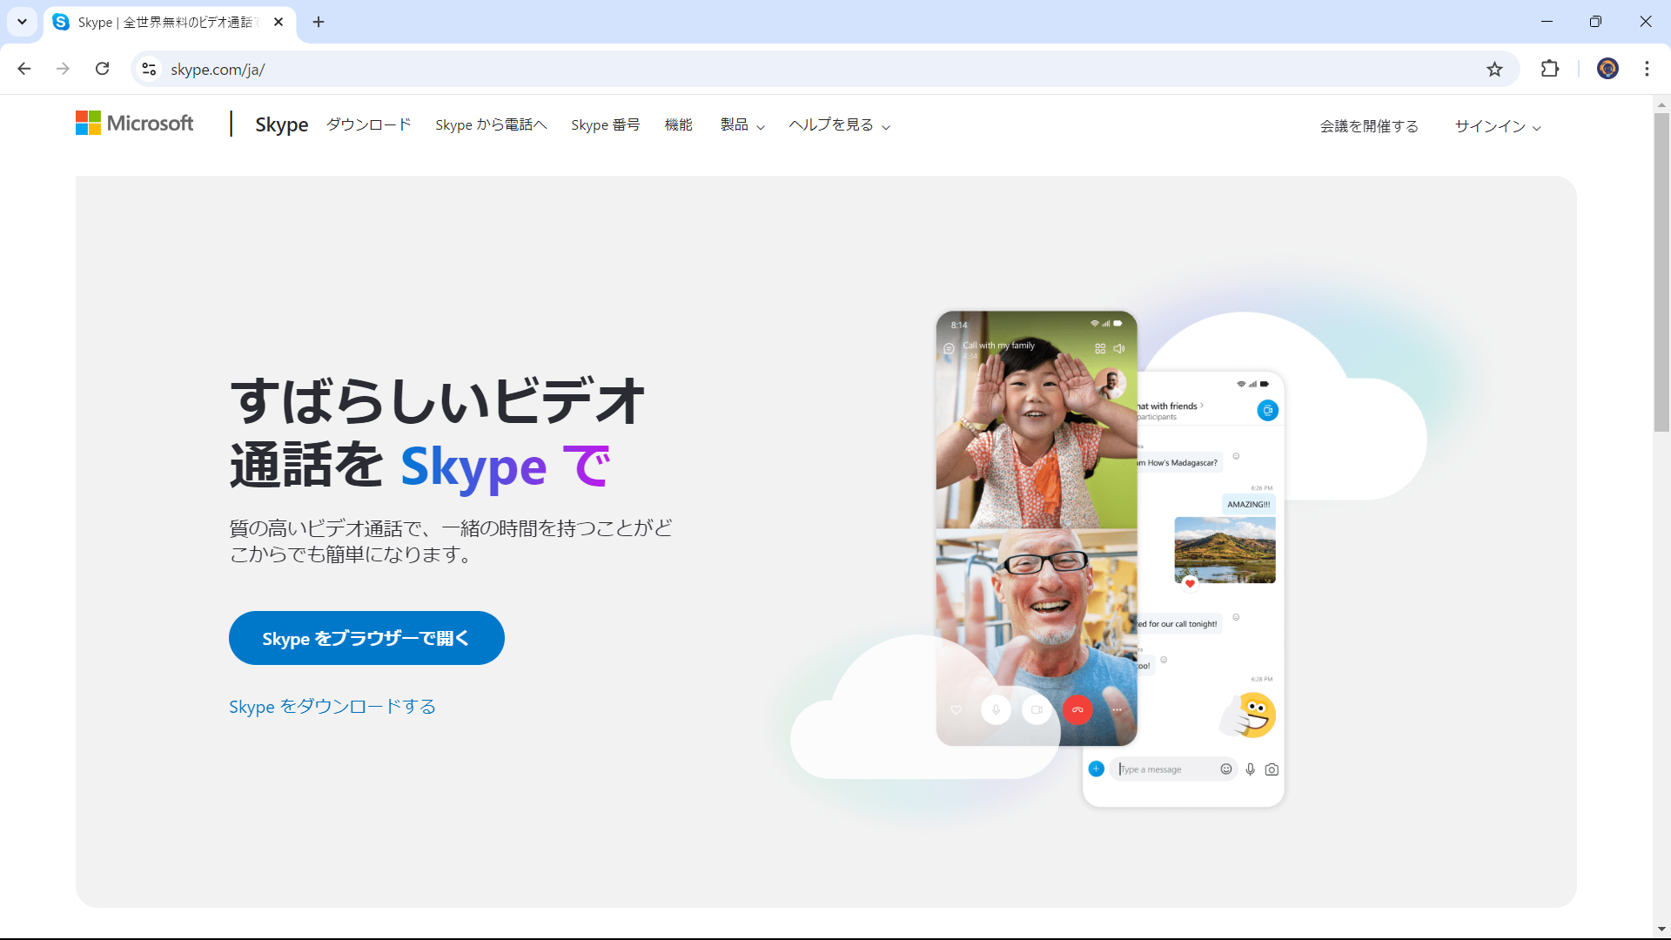Click the scrollbar up arrow

pyautogui.click(x=1661, y=104)
